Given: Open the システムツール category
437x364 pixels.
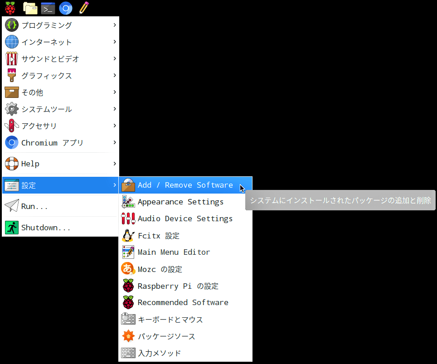Looking at the screenshot, I should click(60, 109).
